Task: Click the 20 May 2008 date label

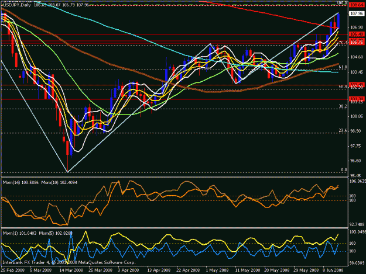Action: 277,270
